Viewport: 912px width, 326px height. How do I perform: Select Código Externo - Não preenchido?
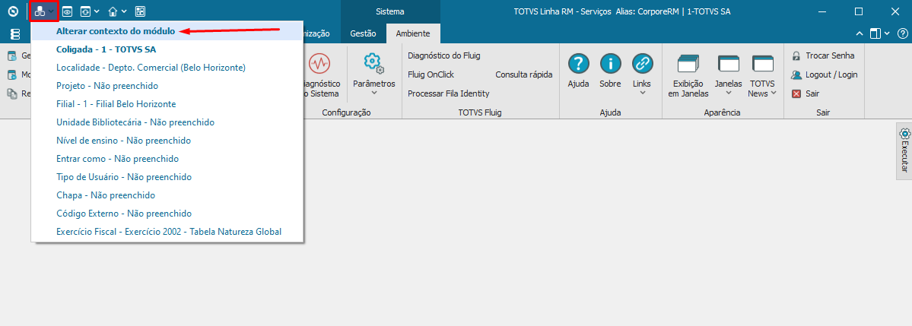[167, 213]
